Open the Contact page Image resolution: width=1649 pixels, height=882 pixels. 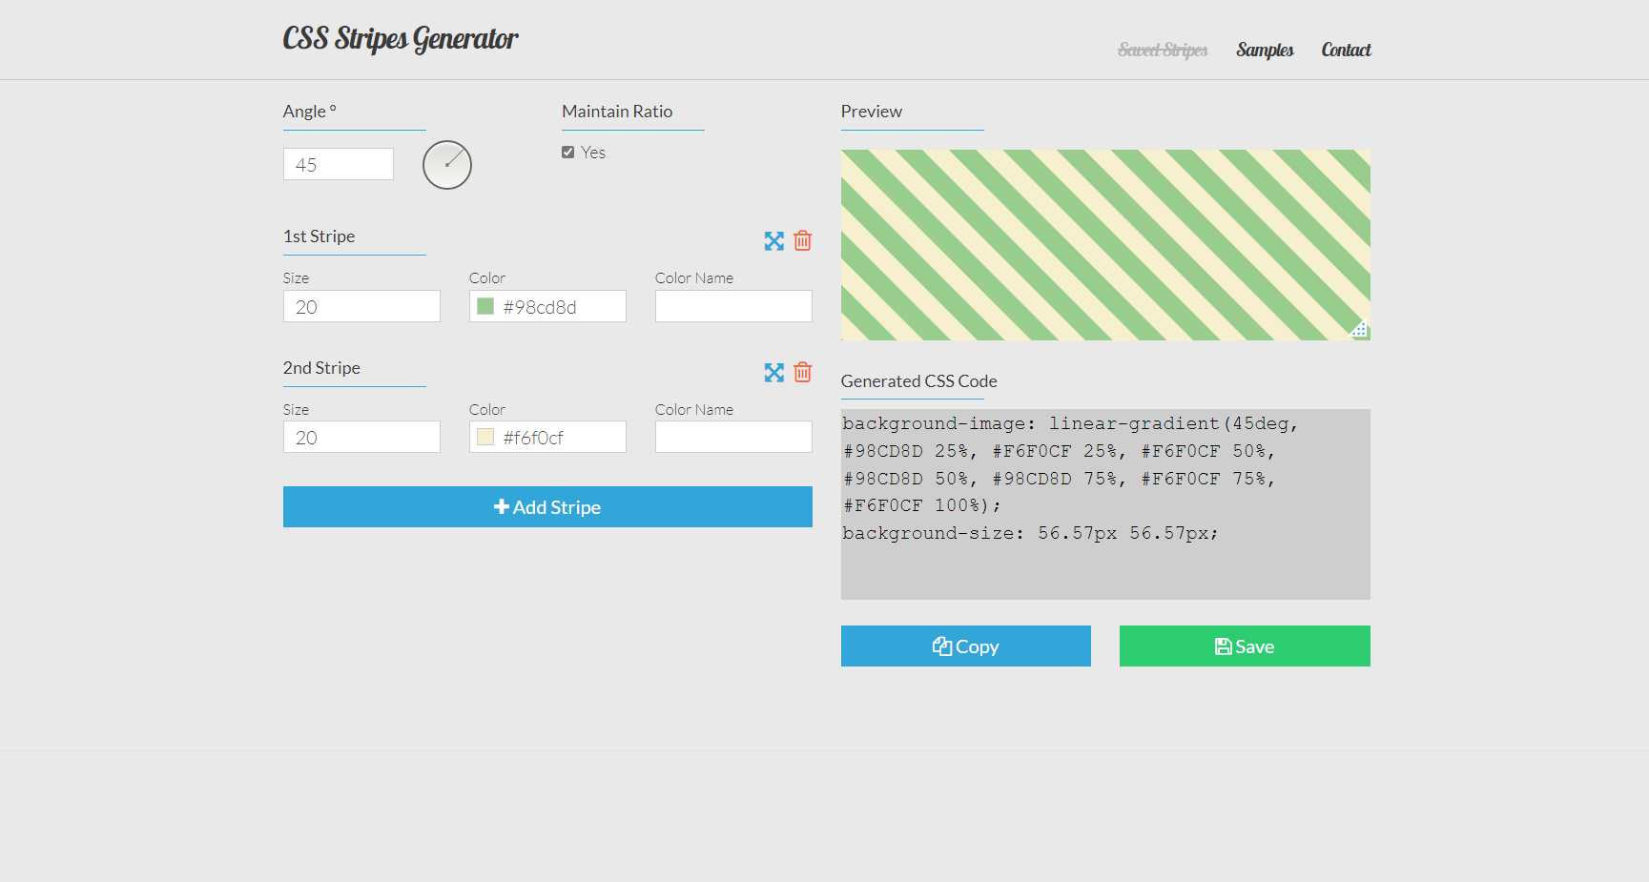pos(1346,50)
